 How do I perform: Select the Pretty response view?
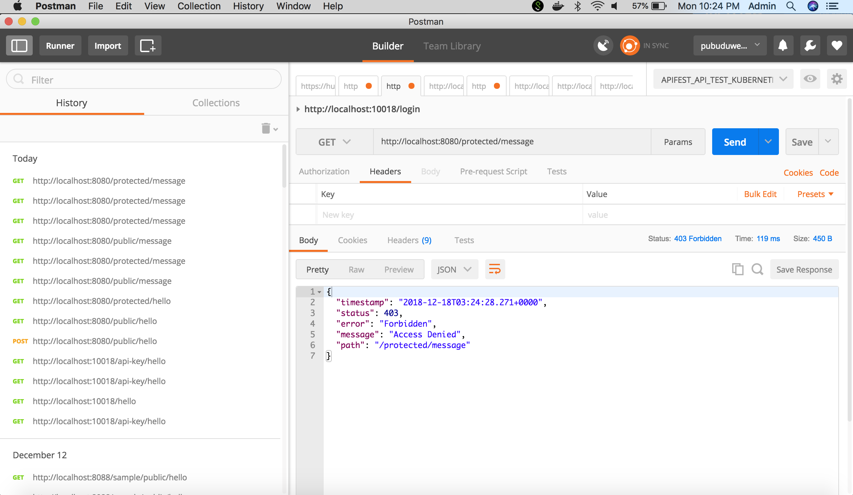click(317, 269)
